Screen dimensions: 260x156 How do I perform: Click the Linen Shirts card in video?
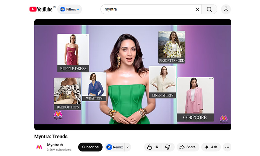click(163, 82)
